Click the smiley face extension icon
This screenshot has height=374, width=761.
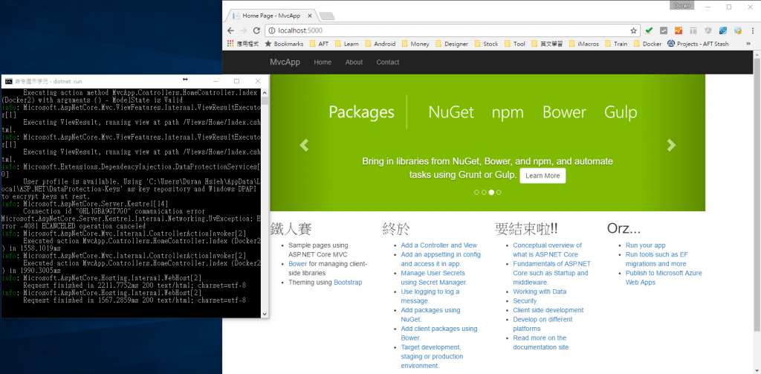pyautogui.click(x=738, y=30)
